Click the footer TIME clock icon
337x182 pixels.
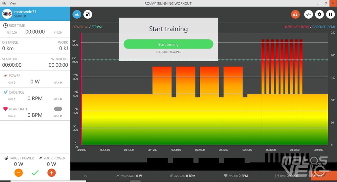coord(277,175)
